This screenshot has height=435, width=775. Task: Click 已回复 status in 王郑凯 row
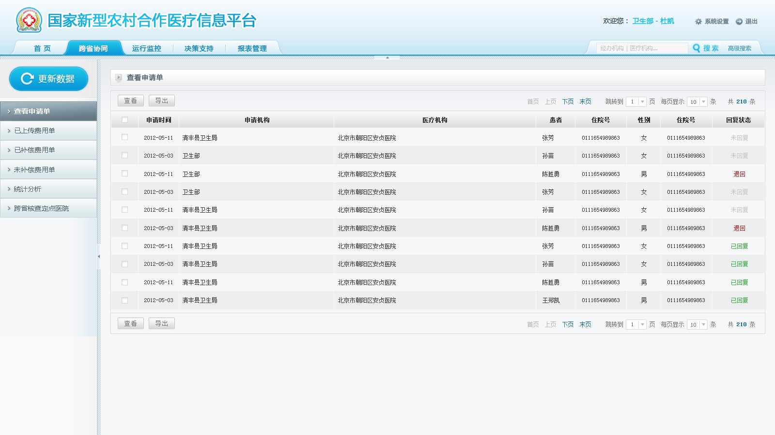(739, 300)
